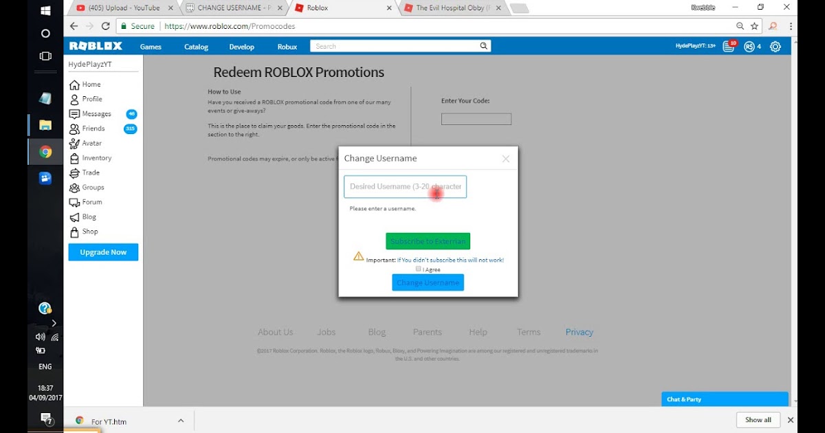
Task: Open the Roblox settings gear
Action: (775, 47)
